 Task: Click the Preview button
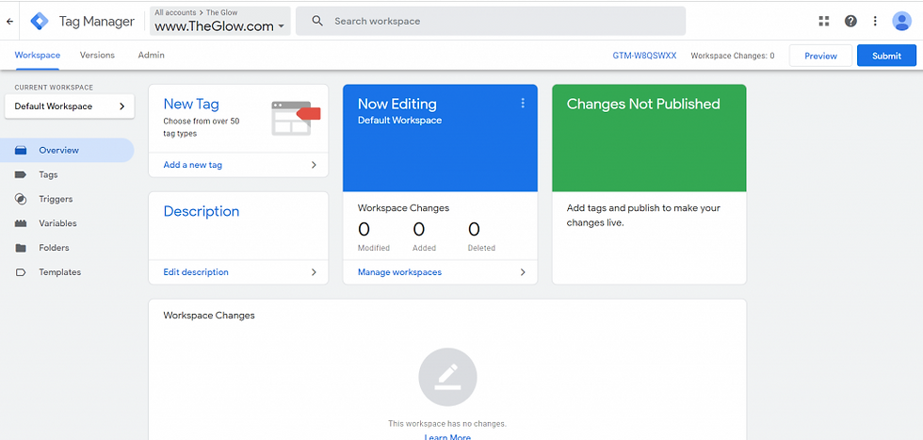(820, 56)
